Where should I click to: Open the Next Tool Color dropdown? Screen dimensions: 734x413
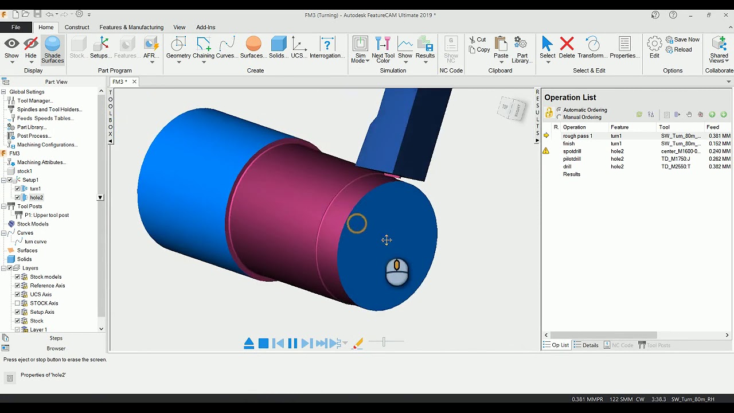pos(383,50)
